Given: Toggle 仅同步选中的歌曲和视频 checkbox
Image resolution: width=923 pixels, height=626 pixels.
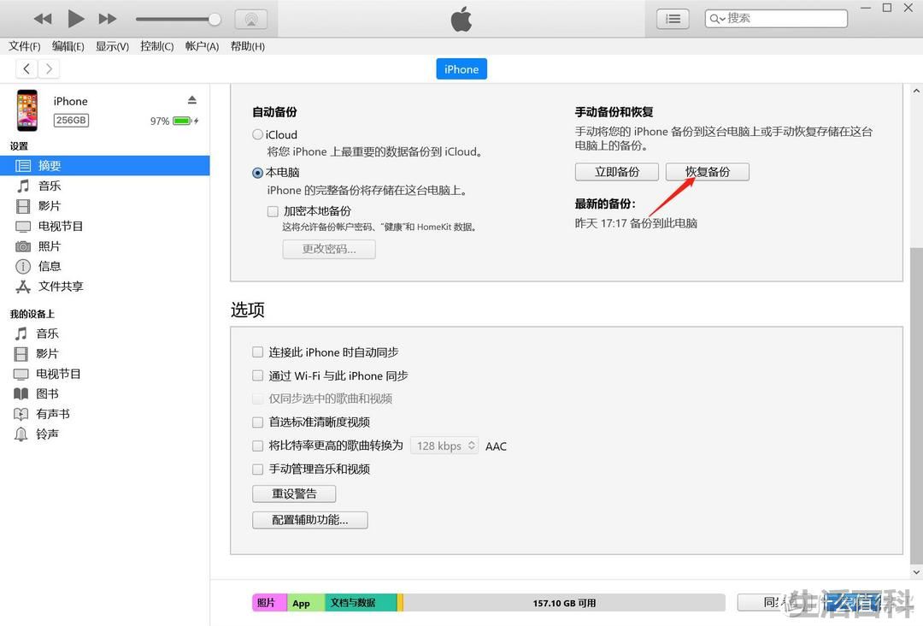Looking at the screenshot, I should tap(257, 399).
